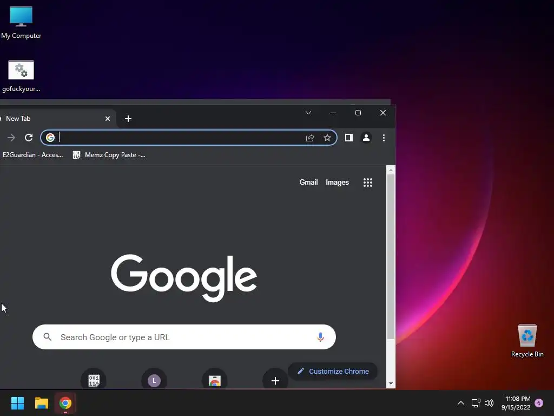The image size is (554, 416).
Task: Open the My Computer desktop icon
Action: 21,23
